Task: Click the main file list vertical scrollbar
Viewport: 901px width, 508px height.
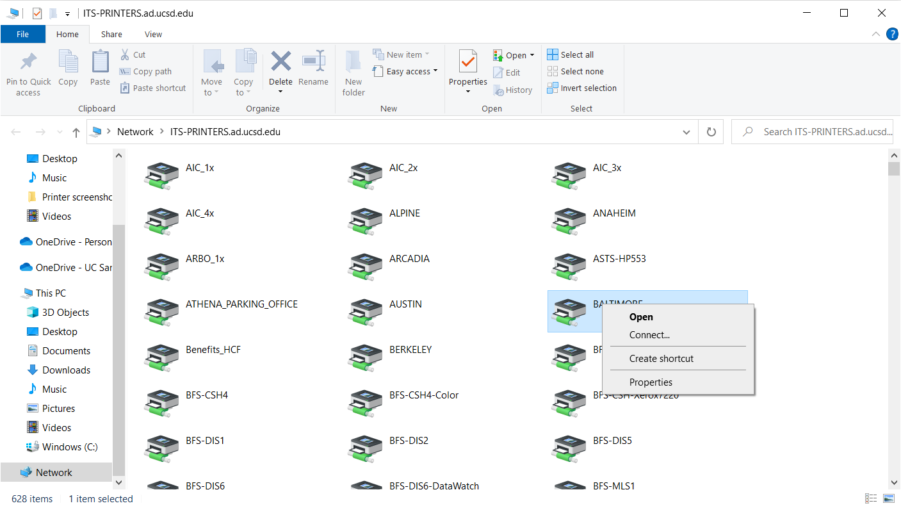Action: [894, 320]
